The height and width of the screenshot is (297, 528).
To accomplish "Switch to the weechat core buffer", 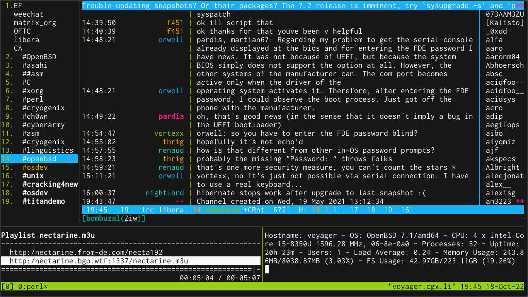I will point(29,14).
